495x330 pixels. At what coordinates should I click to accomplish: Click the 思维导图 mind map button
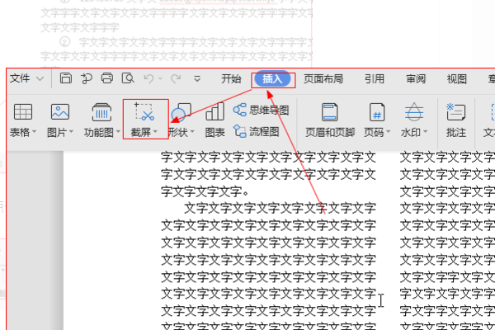pos(261,111)
